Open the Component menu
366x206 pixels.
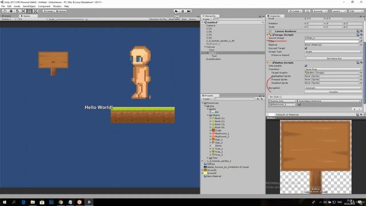point(44,6)
